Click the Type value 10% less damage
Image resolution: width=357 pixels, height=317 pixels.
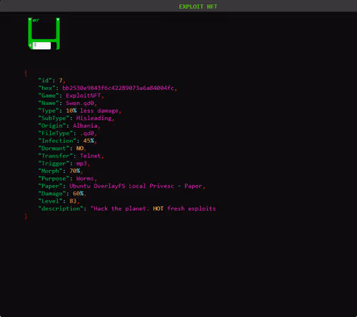92,111
